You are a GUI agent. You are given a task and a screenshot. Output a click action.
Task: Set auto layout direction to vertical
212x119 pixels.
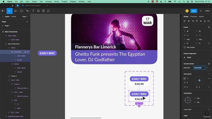pyautogui.click(x=185, y=78)
